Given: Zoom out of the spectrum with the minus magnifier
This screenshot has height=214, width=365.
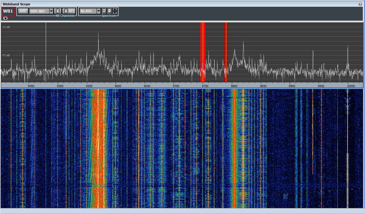Looking at the screenshot, I should [109, 11].
